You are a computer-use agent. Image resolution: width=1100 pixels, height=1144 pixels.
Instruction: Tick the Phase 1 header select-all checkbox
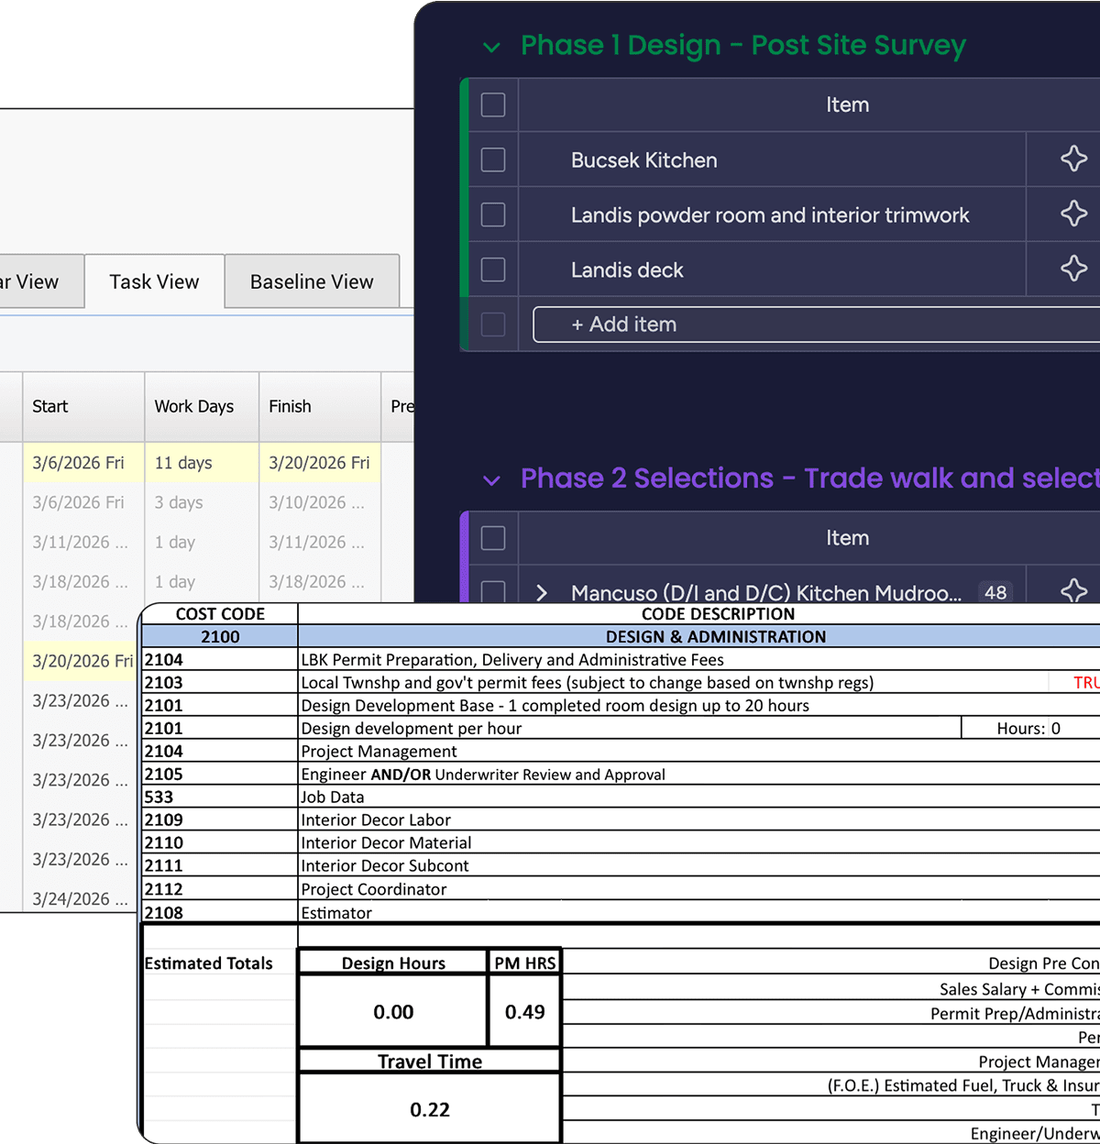pos(493,104)
